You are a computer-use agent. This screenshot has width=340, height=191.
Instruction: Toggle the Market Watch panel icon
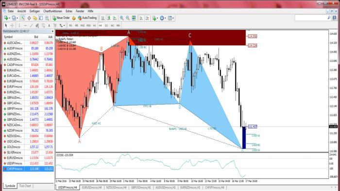[23, 18]
